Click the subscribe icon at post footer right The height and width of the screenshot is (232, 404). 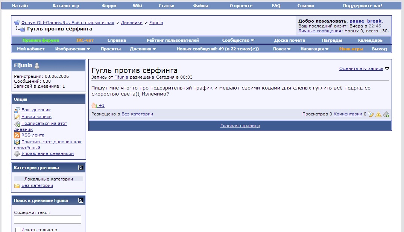pos(386,114)
